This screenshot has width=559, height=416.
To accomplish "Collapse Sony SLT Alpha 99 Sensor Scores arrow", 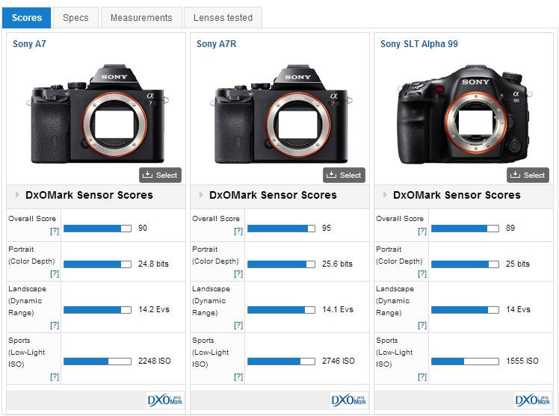I will (385, 195).
